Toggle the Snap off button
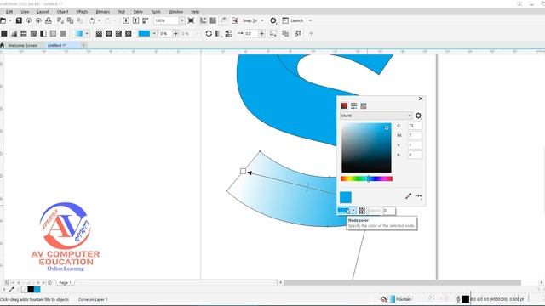This screenshot has width=545, height=306. click(235, 20)
